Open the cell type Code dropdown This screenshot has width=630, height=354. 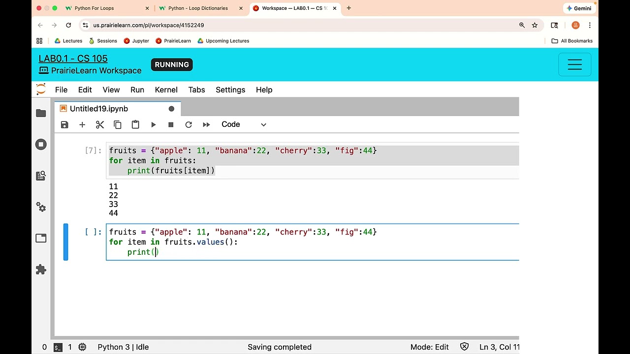tap(244, 124)
